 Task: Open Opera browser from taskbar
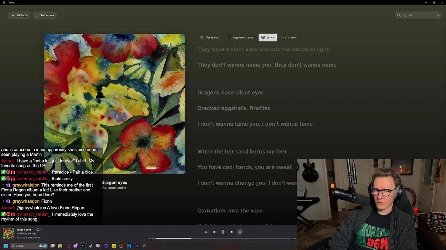[68, 246]
